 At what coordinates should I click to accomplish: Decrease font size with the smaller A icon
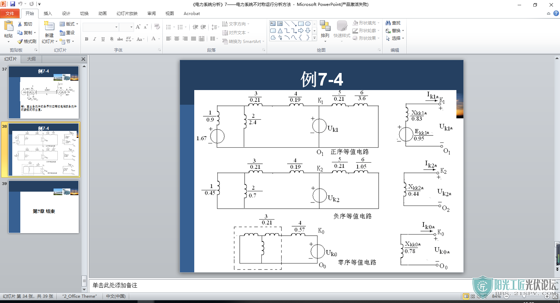click(146, 27)
